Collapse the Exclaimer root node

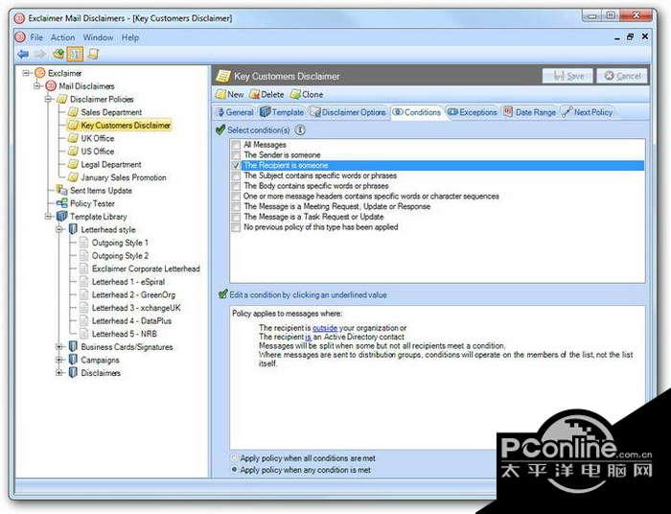pyautogui.click(x=26, y=73)
